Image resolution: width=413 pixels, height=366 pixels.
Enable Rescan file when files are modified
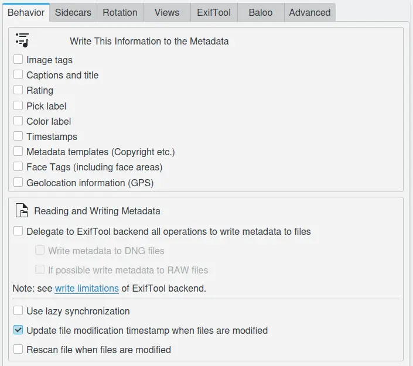18,350
